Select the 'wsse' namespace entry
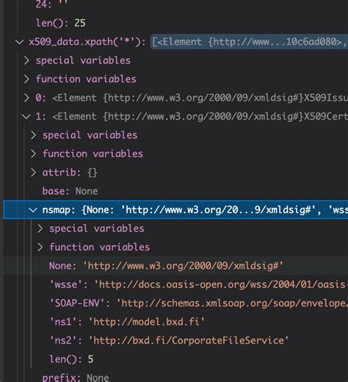Viewport: 348px width, 382px height. (175, 284)
